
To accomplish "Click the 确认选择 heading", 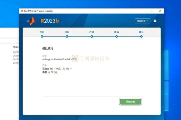I will click(x=48, y=48).
